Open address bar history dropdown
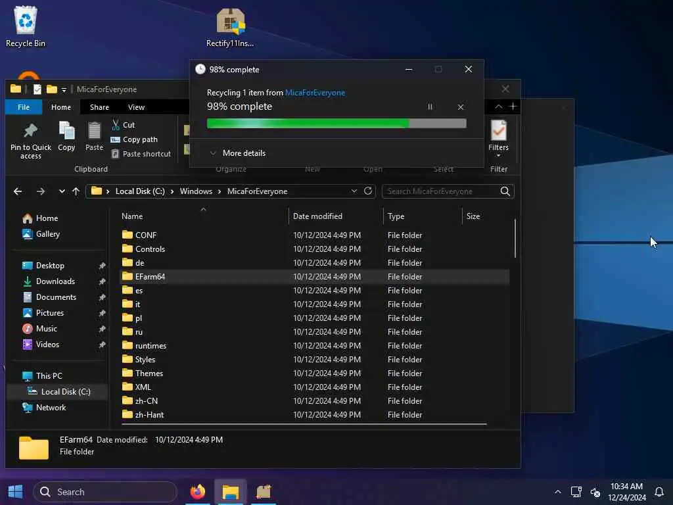The height and width of the screenshot is (505, 673). click(354, 191)
